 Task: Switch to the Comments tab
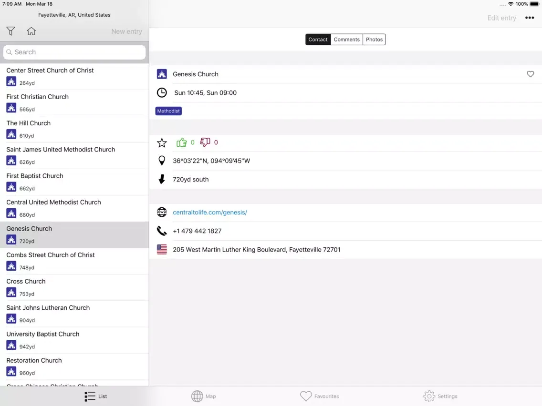click(347, 40)
